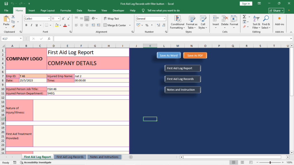Click the Save As PDF button
294x165 pixels.
(195, 55)
